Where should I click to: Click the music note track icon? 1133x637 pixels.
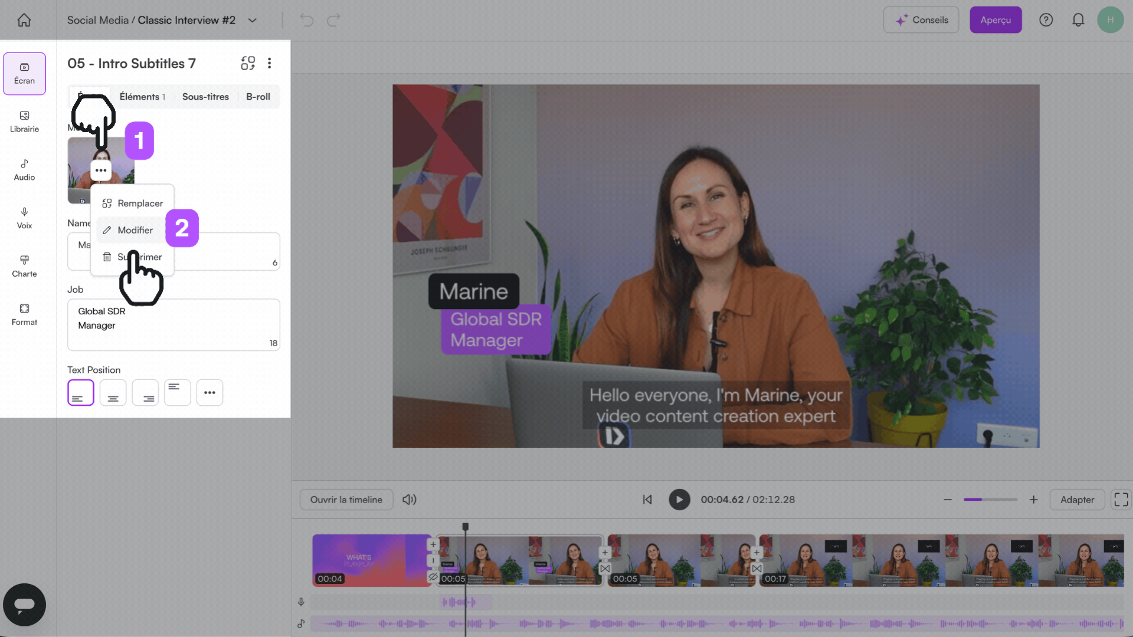point(301,623)
